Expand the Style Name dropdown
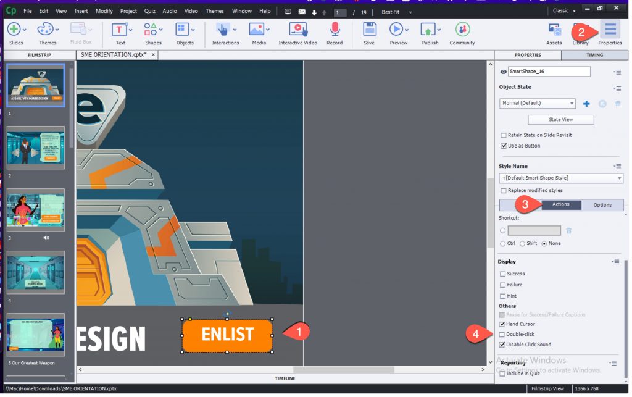 coord(560,178)
